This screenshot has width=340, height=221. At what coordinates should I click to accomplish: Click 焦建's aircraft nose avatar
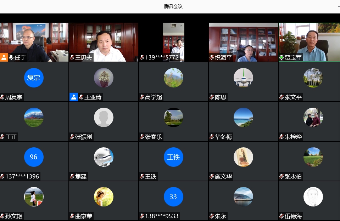click(104, 157)
